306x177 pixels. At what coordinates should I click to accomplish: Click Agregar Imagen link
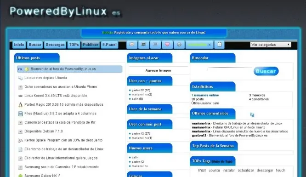pyautogui.click(x=158, y=70)
